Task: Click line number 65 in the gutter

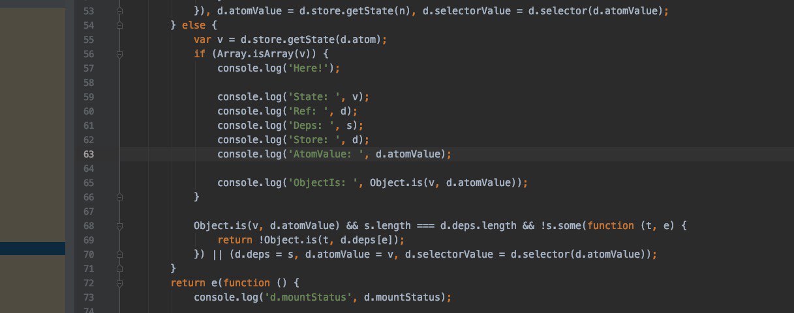Action: coord(89,183)
